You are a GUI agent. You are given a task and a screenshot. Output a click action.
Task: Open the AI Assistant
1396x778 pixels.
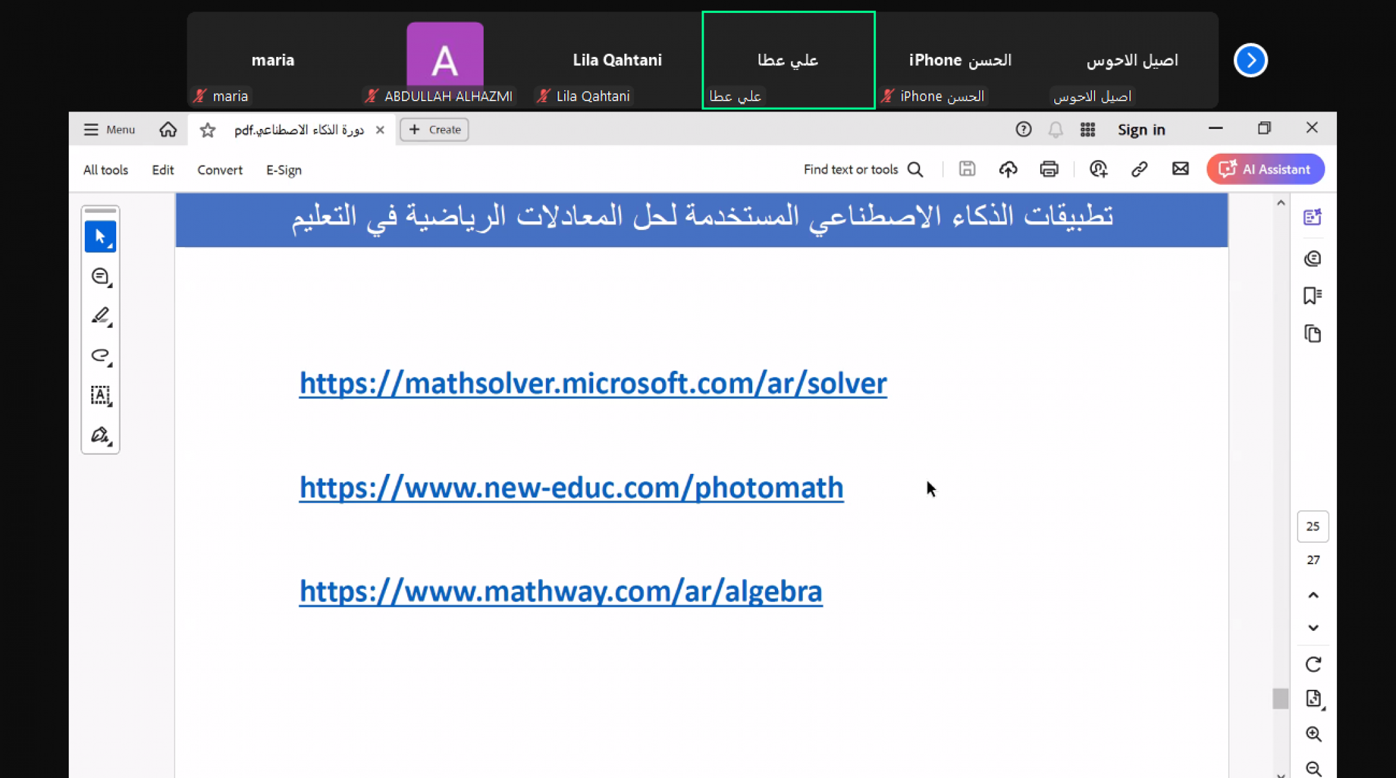pos(1265,169)
